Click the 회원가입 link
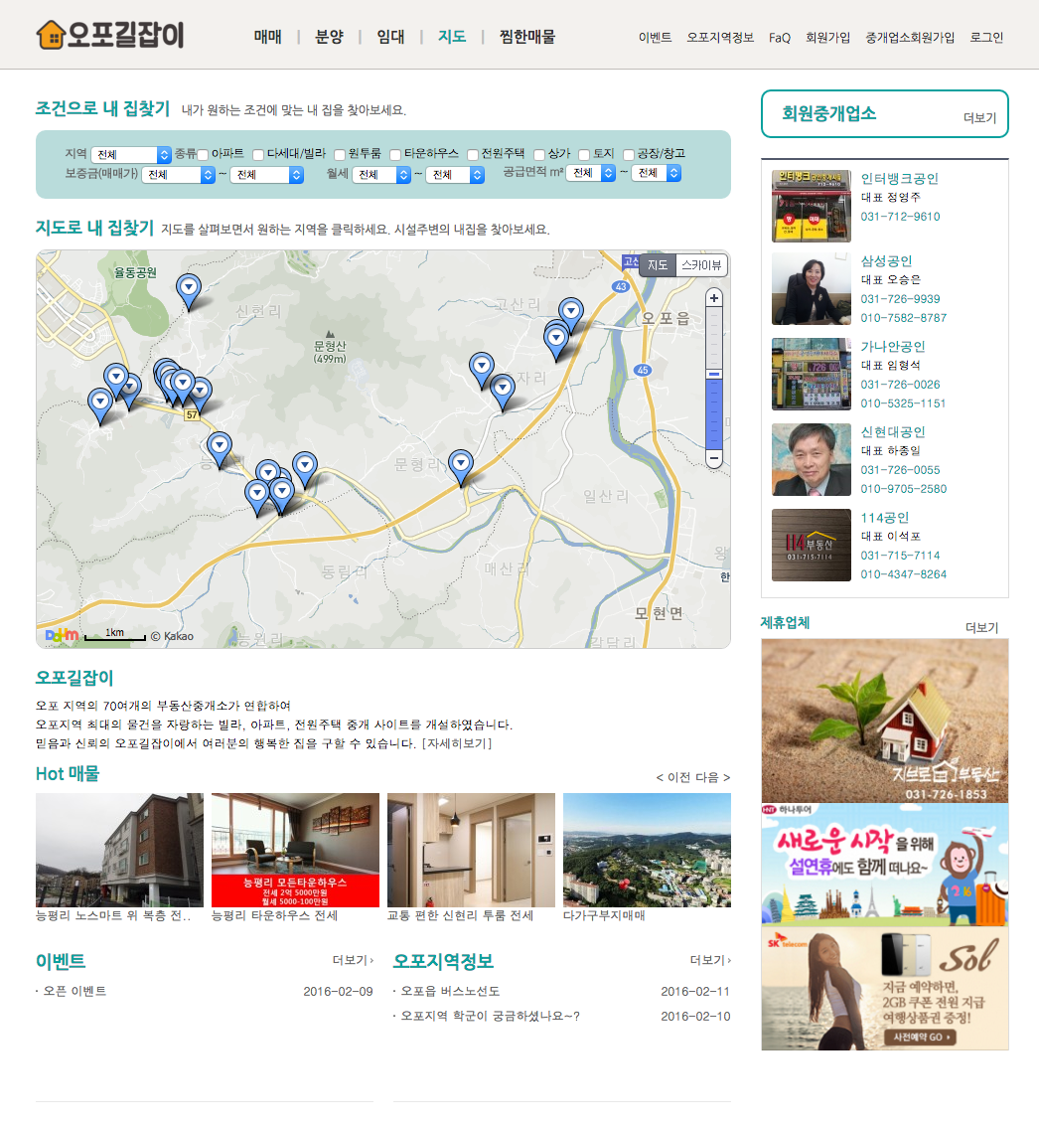This screenshot has height=1127, width=1039. tap(827, 38)
